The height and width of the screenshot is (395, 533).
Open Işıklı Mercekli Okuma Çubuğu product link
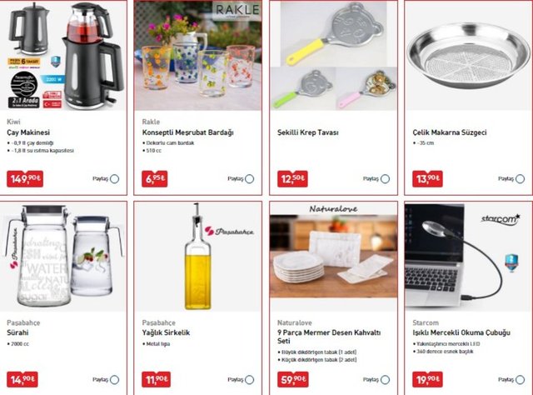pos(461,332)
